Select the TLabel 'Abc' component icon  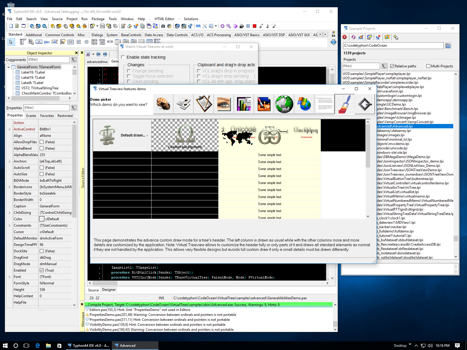[47, 42]
